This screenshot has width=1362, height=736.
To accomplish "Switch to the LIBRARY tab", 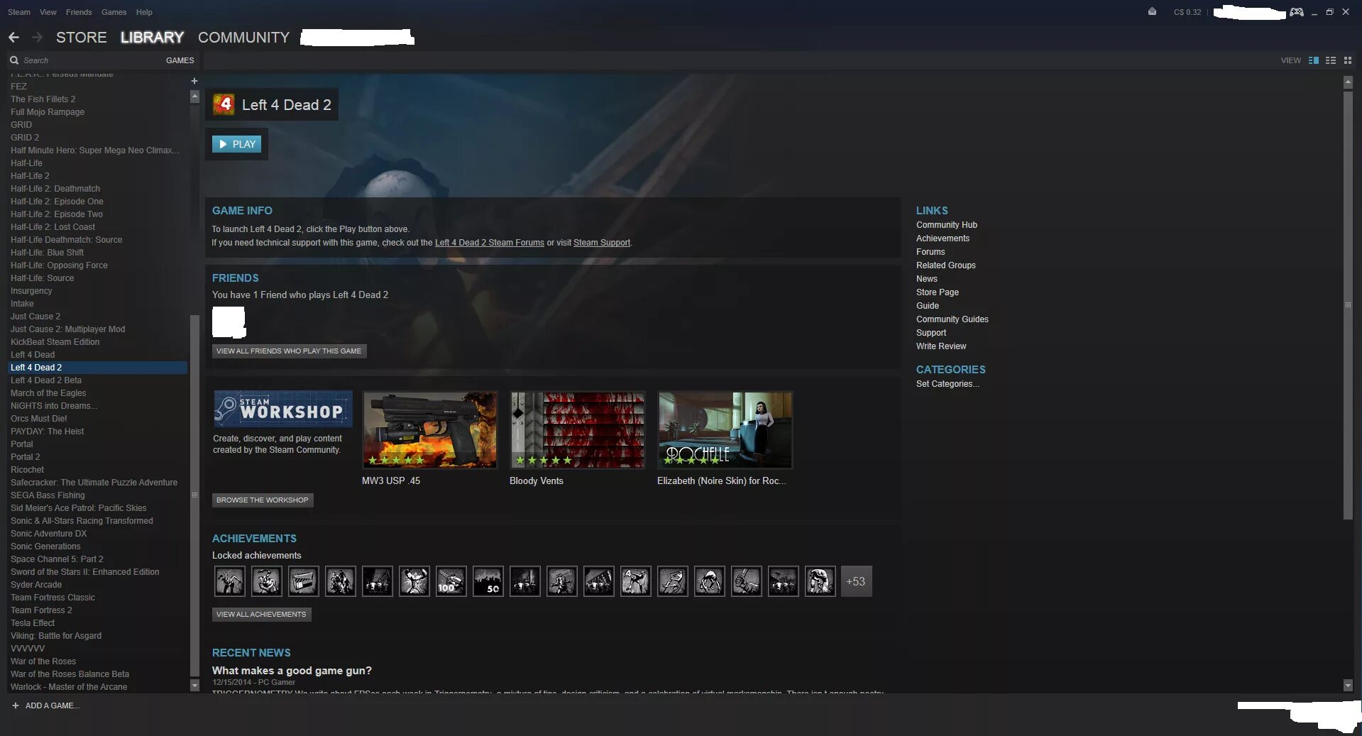I will pos(152,38).
